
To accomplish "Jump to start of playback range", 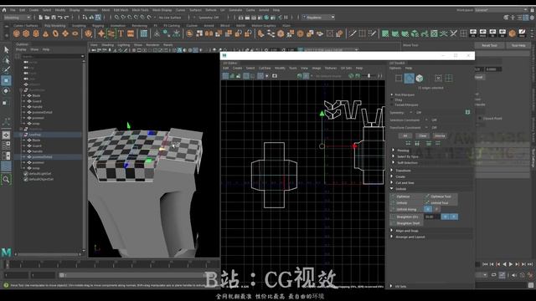I will (x=485, y=264).
